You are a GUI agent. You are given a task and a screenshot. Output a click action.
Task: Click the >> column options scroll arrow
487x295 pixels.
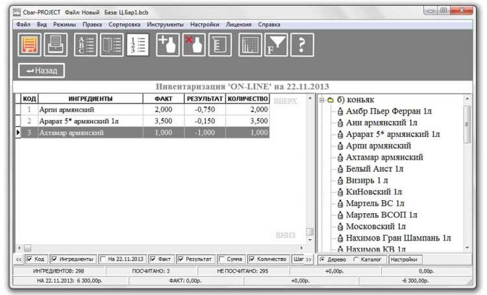click(308, 259)
